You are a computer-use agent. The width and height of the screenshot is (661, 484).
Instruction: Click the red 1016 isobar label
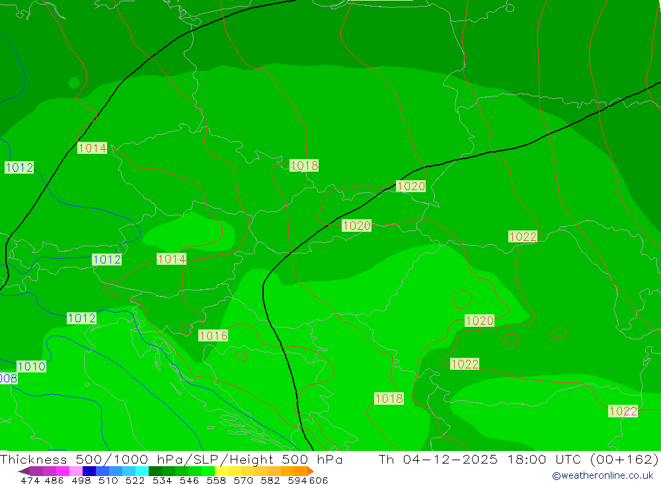point(214,335)
